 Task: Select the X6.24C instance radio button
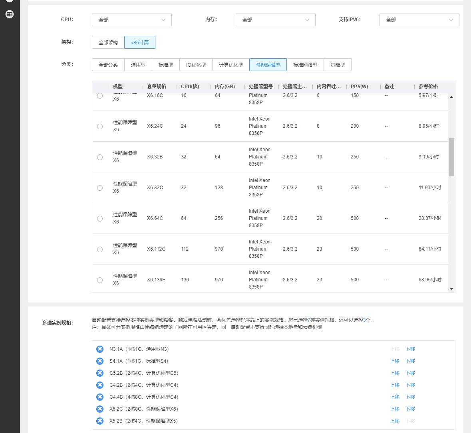pos(100,127)
